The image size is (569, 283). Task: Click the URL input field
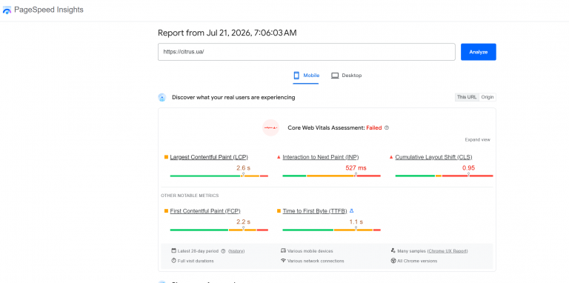pos(306,52)
